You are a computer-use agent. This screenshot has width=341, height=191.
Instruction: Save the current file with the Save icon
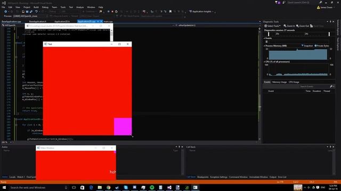pos(27,12)
